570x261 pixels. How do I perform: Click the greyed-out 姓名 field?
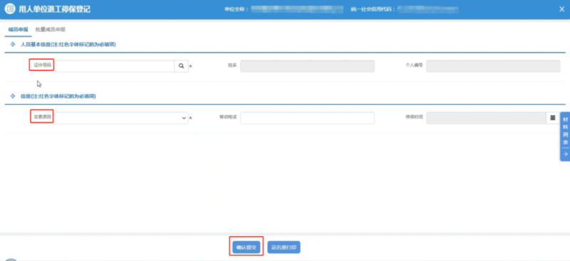pyautogui.click(x=307, y=66)
